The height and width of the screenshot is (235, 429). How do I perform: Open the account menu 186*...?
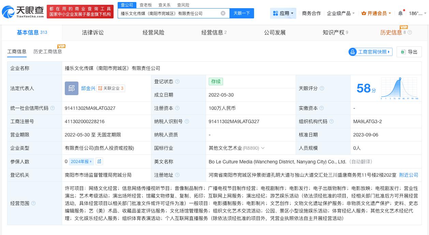417,13
